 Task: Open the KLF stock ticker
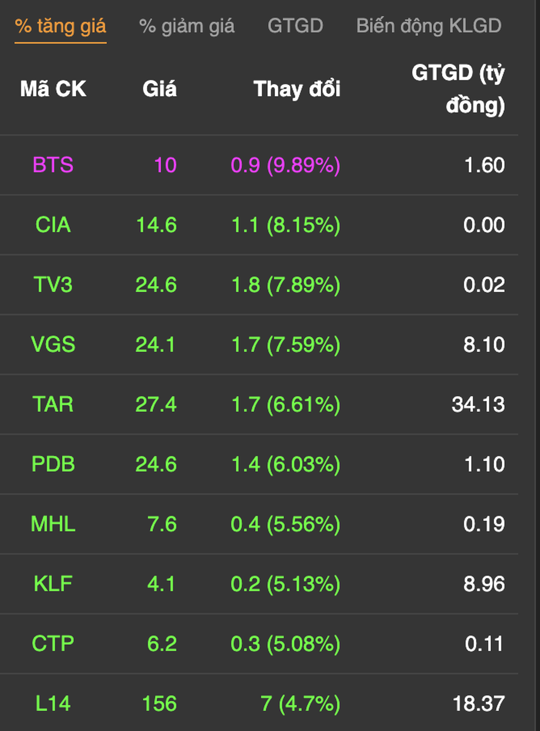coord(53,584)
